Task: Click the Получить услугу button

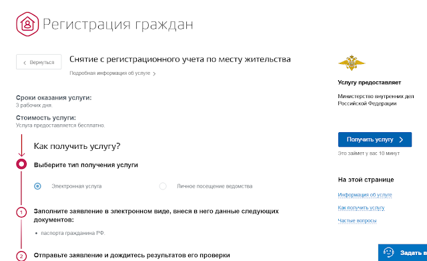Action: coord(375,140)
